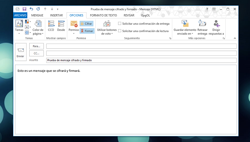Go to next item arrow
Viewport: 250px width, 142px height.
[52, 9]
